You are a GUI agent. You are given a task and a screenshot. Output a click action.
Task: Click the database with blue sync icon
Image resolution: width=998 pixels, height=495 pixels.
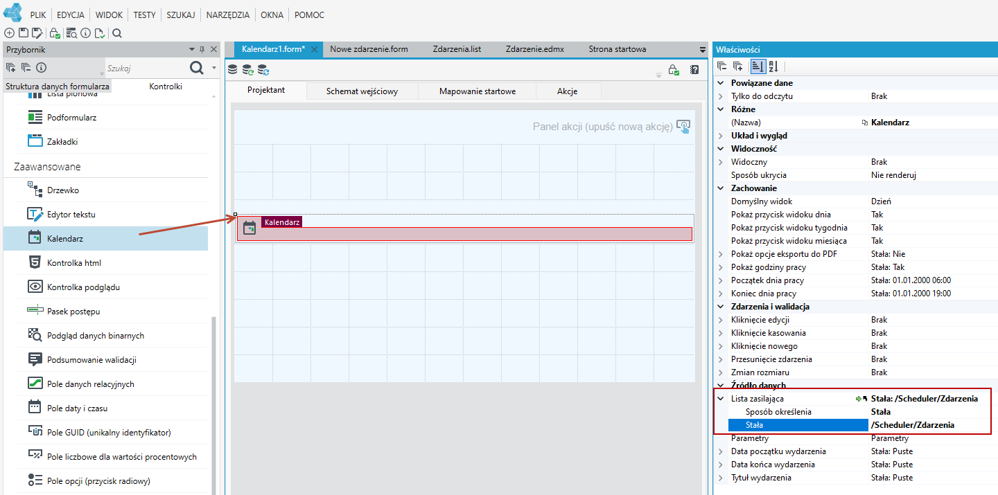tap(263, 69)
